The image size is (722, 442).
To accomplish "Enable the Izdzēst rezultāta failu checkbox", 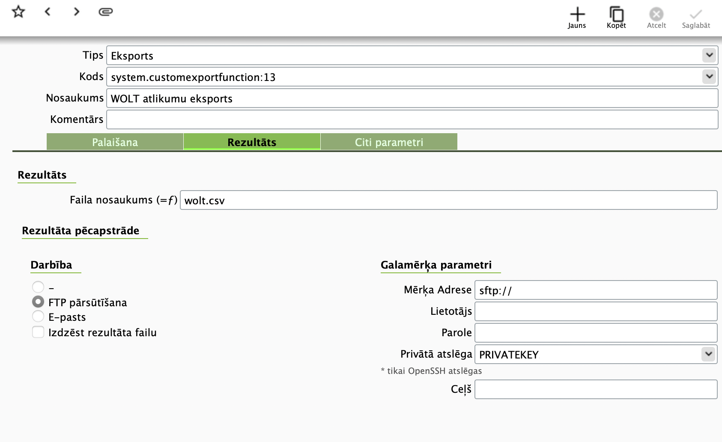I will coord(38,332).
